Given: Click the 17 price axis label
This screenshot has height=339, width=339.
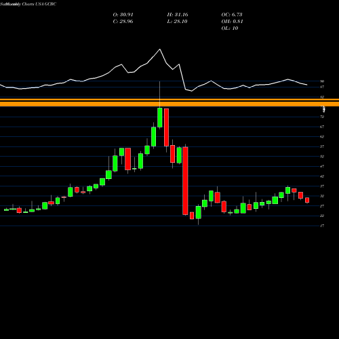Looking at the screenshot, I should [322, 226].
